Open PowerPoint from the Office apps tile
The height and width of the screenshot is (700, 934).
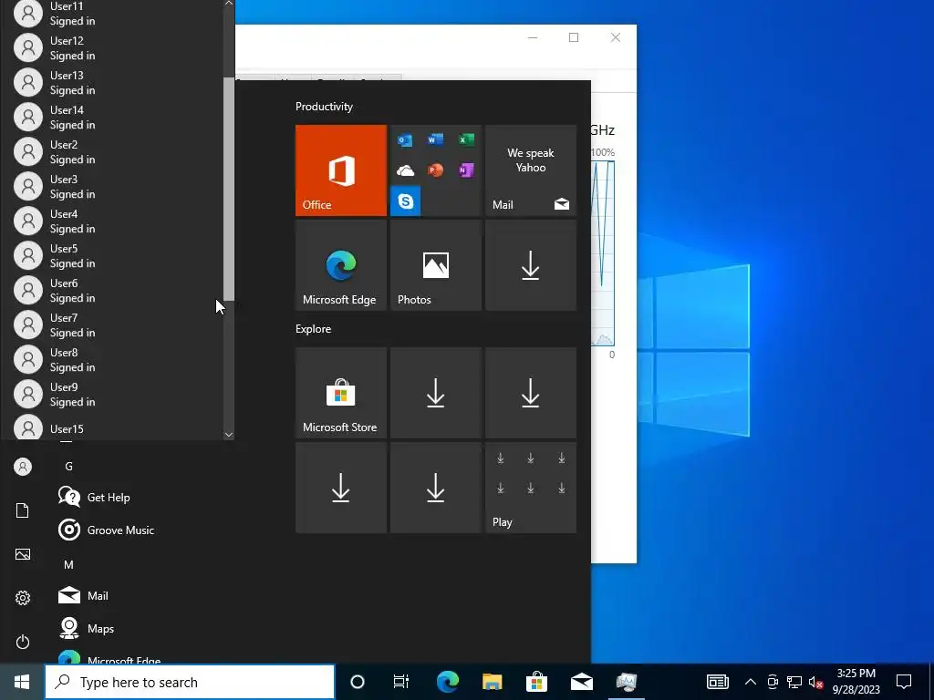435,170
